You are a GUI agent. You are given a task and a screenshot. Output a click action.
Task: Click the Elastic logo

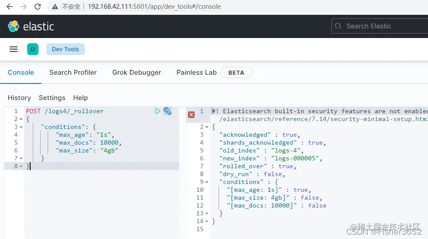coord(31,27)
